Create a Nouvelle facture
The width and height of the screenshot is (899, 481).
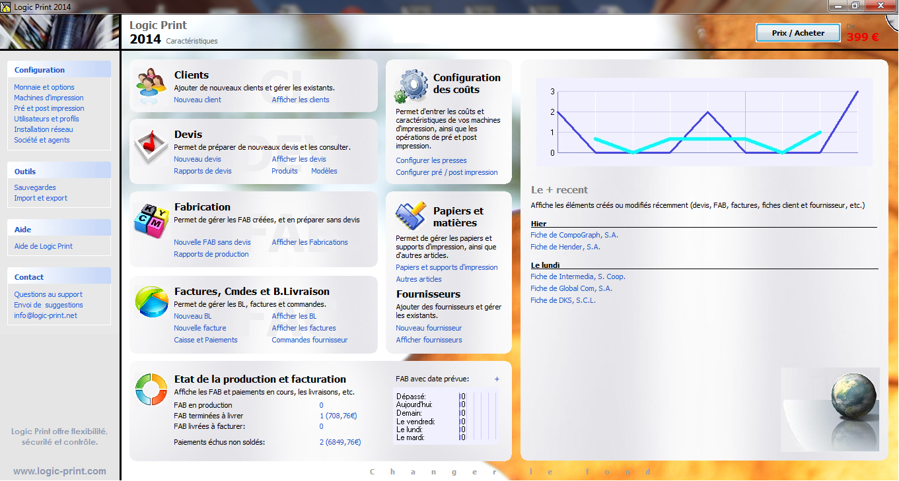click(x=200, y=328)
